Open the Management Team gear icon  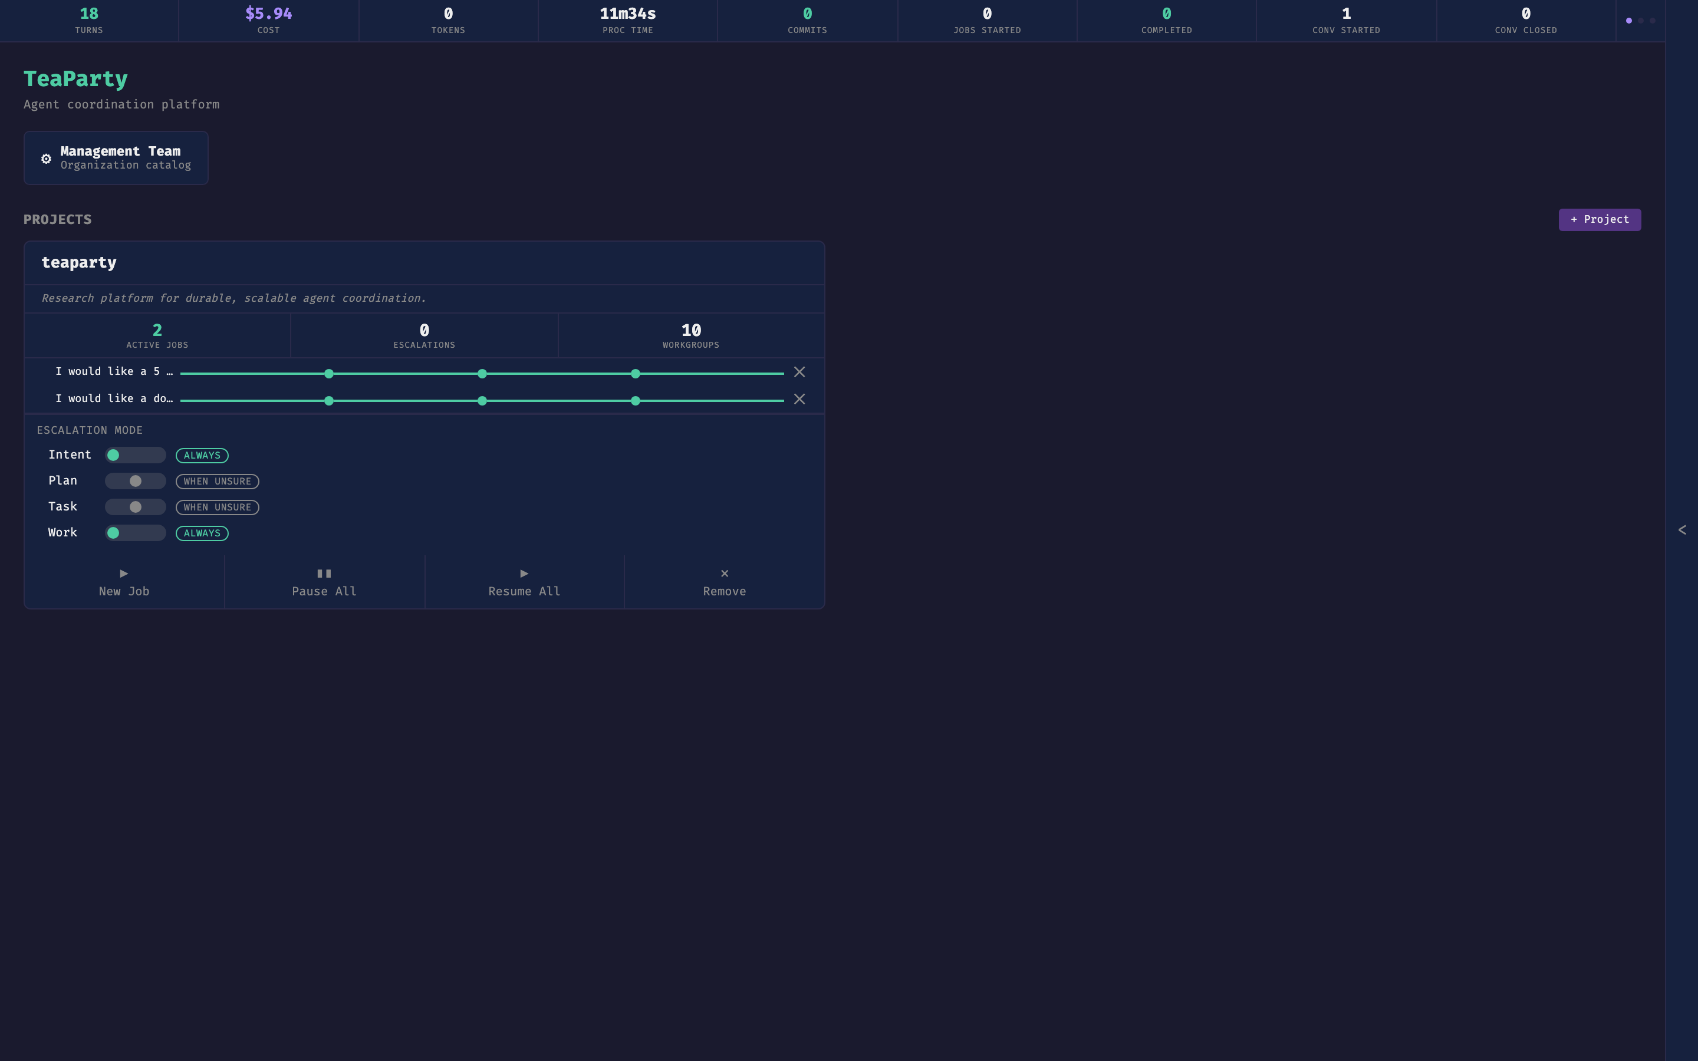pos(47,159)
